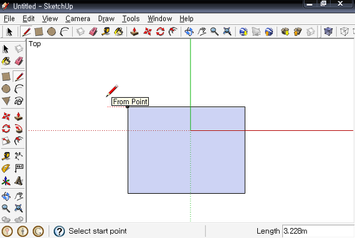Click the Length value input box
This screenshot has width=355, height=238.
point(318,231)
